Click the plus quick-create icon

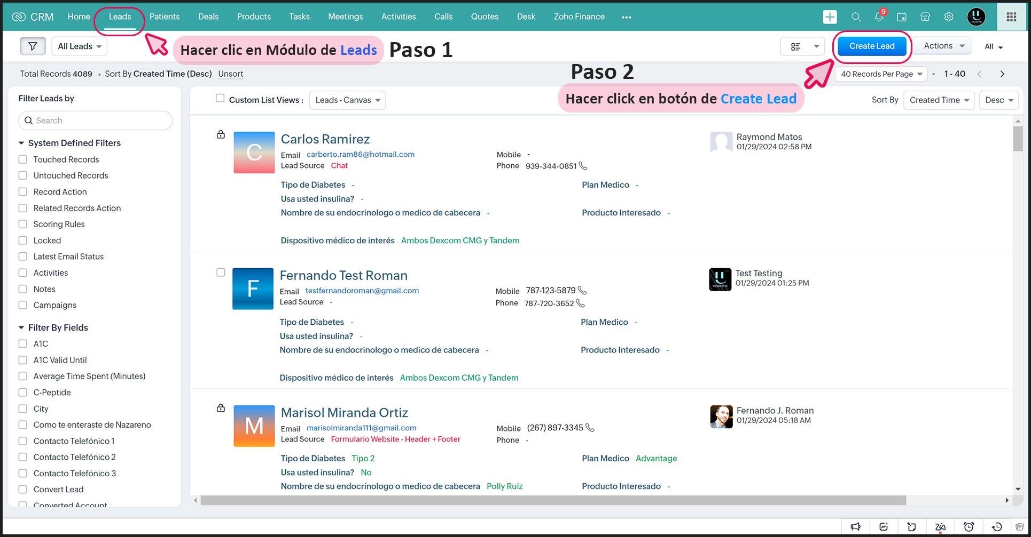click(830, 17)
